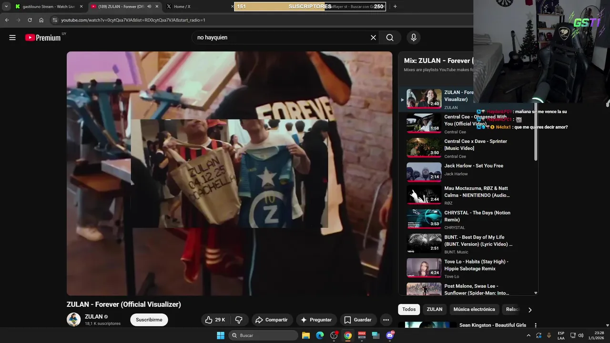This screenshot has height=343, width=610.
Task: Show more filter chips with right chevron
Action: click(x=529, y=310)
